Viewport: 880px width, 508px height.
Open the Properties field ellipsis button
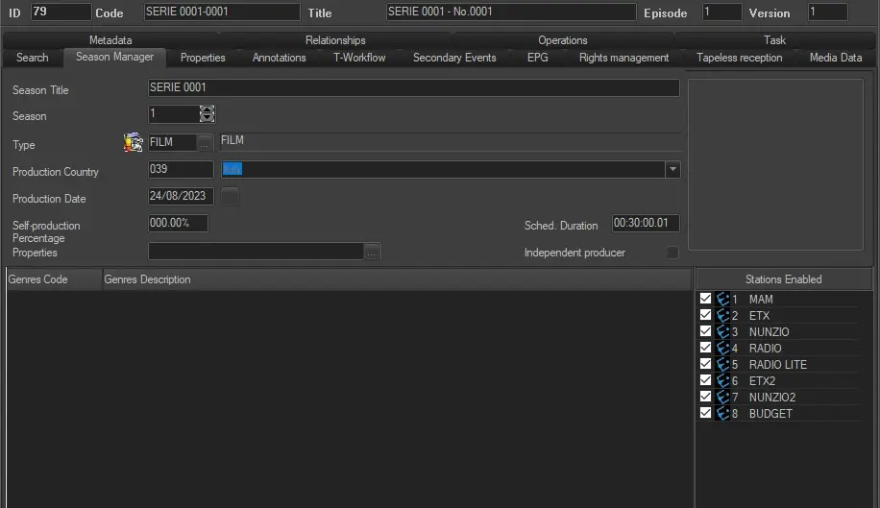[373, 252]
